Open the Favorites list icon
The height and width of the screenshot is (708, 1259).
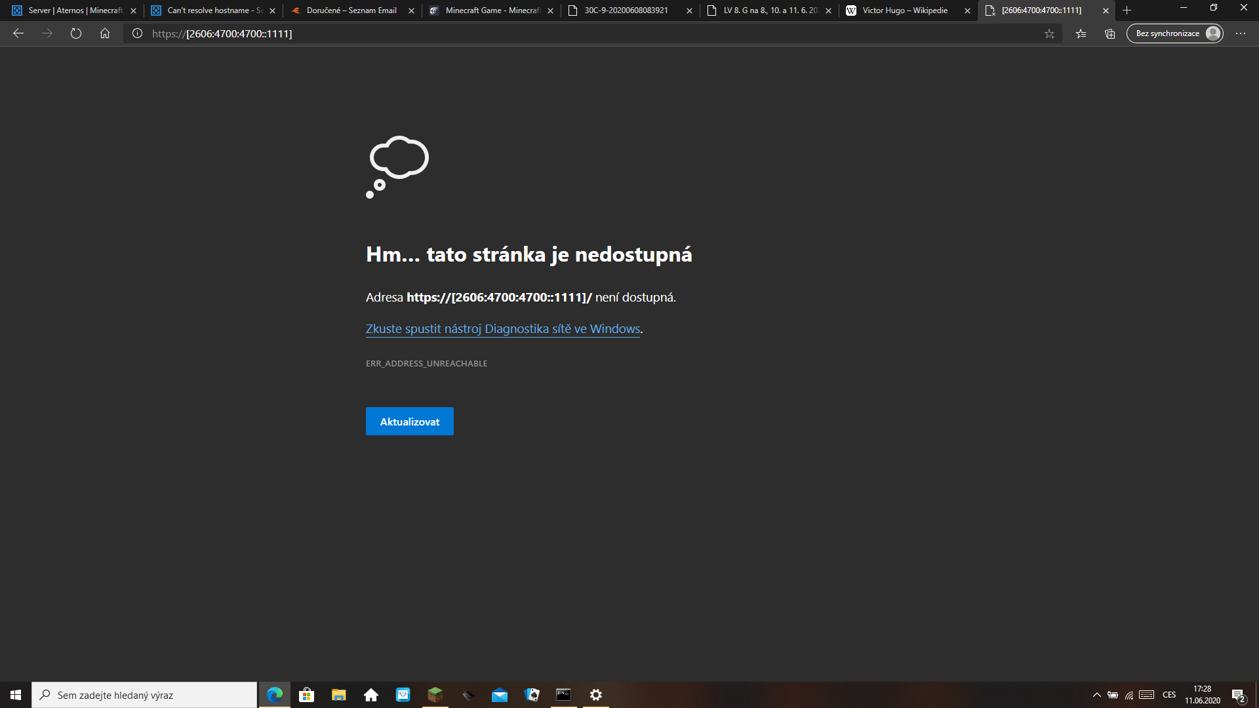1081,33
